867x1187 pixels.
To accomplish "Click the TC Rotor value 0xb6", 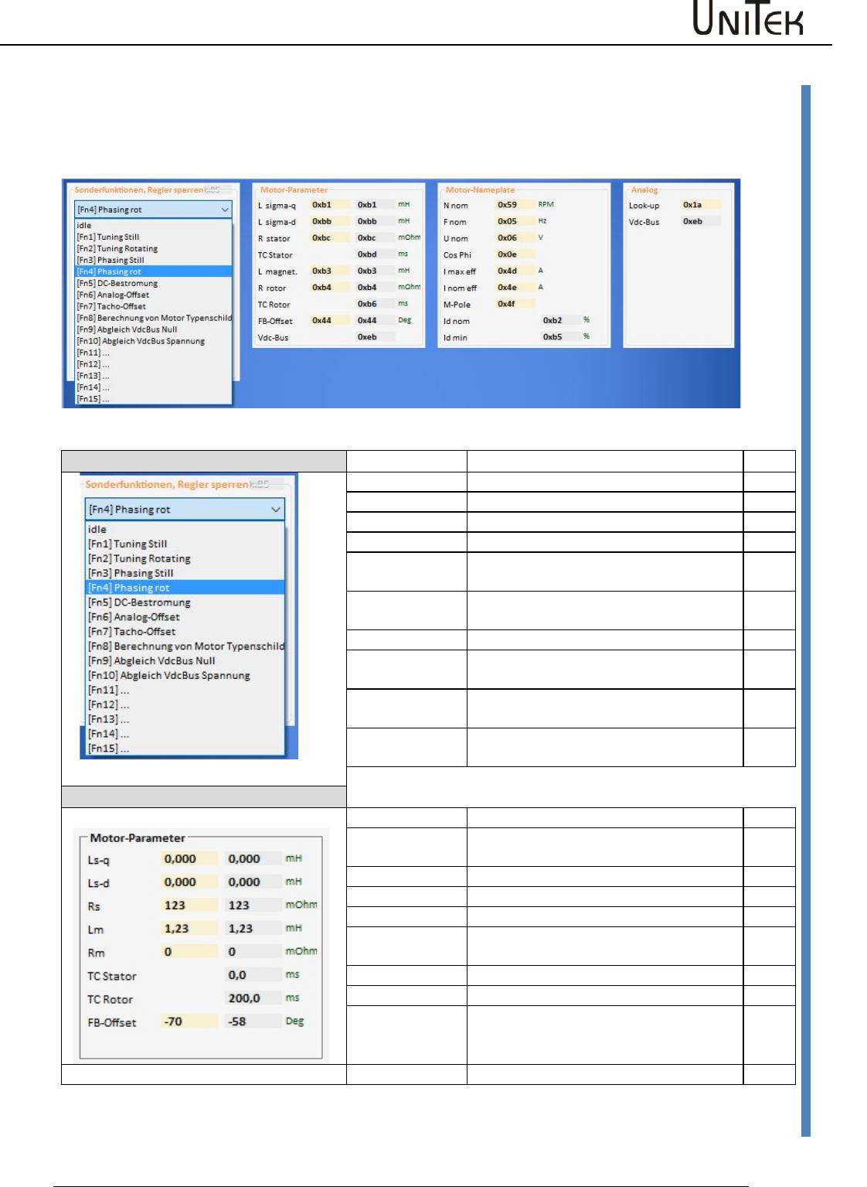I will [376, 304].
